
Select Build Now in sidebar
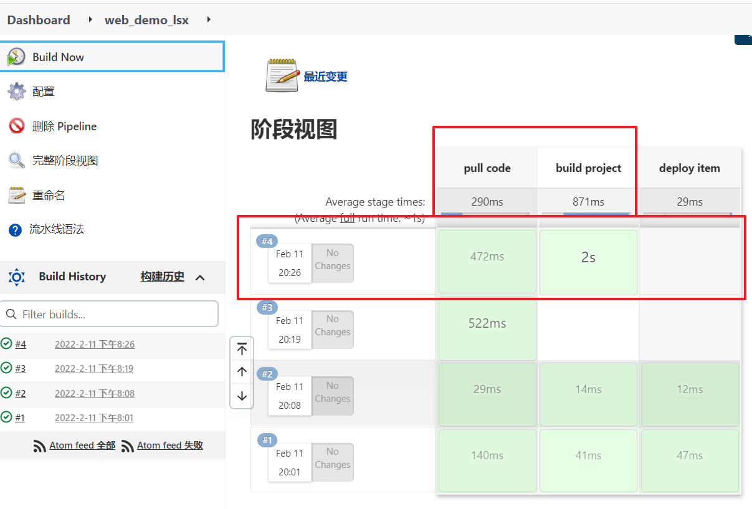point(112,57)
